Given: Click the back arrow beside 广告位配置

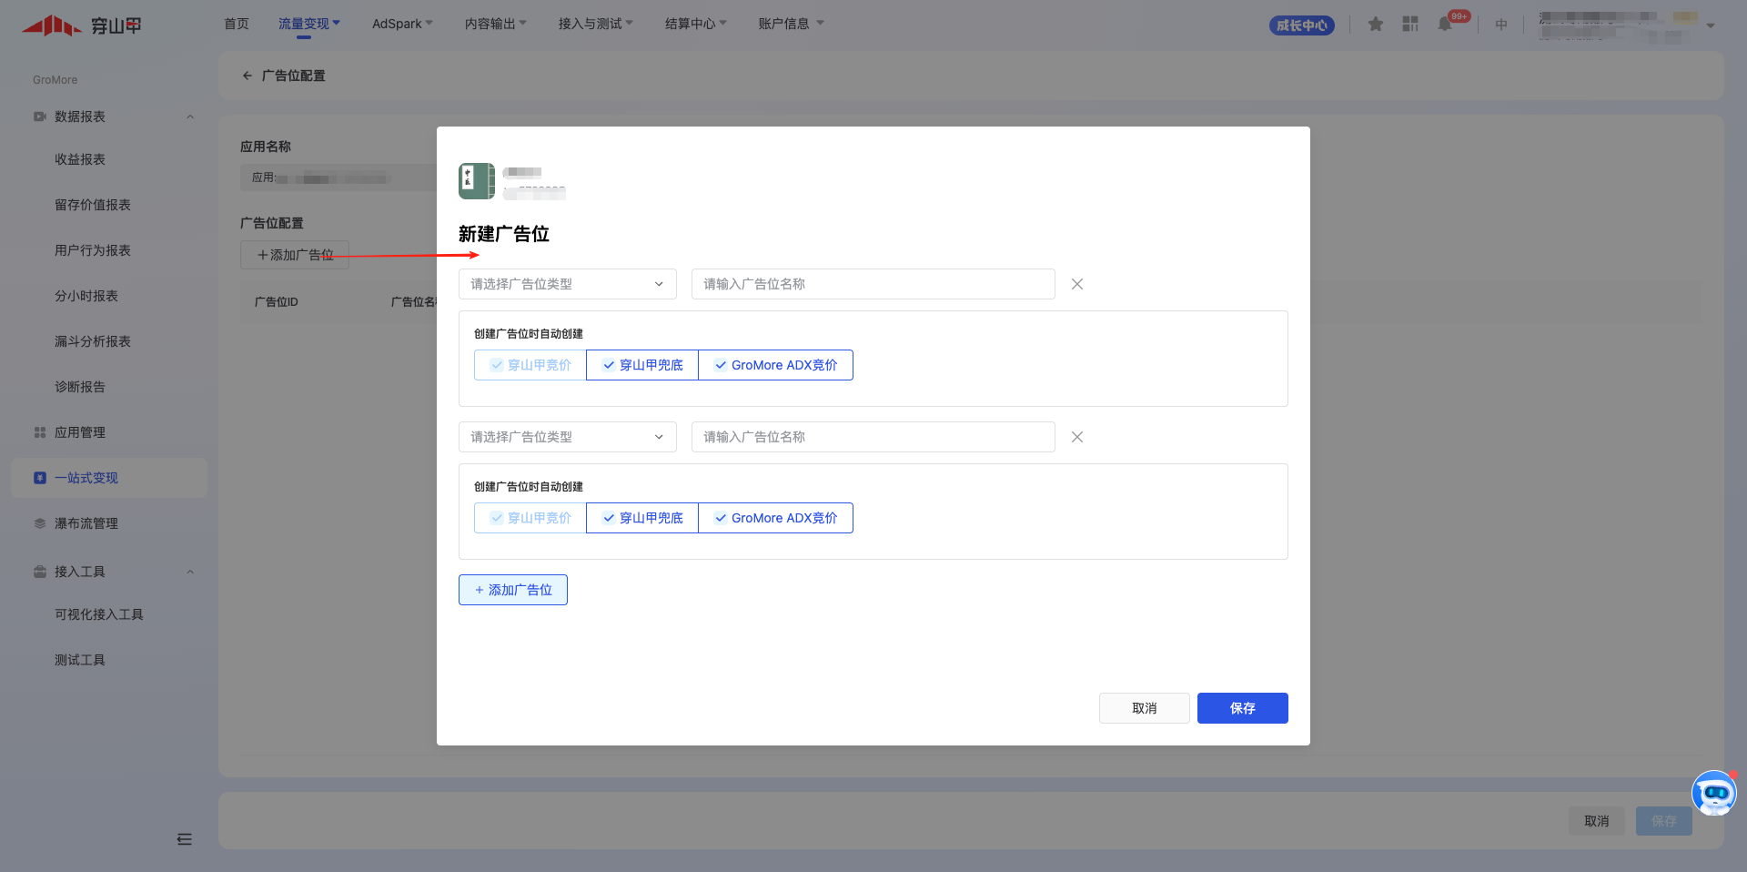Looking at the screenshot, I should tap(247, 76).
